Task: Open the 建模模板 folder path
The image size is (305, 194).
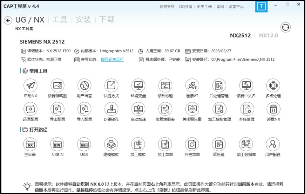Action: coord(111,144)
